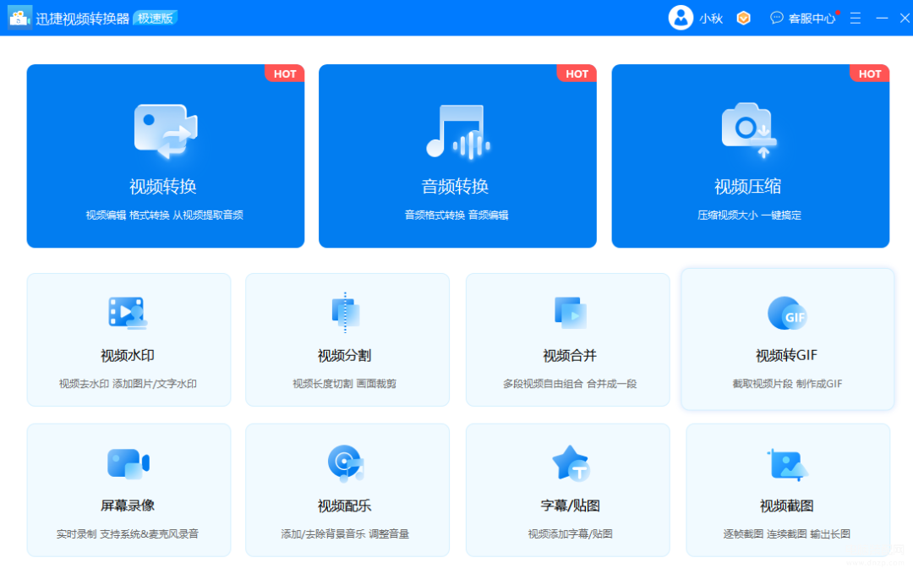Click the 客服中心 chat bubble icon
This screenshot has height=574, width=913.
coord(776,18)
